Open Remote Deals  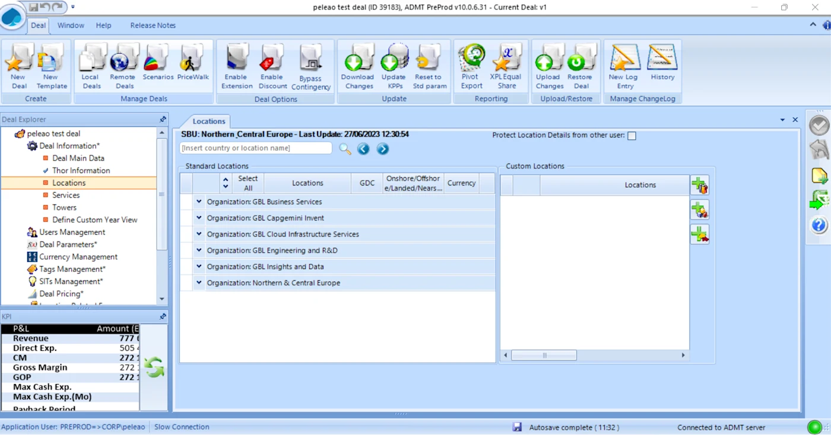coord(124,67)
